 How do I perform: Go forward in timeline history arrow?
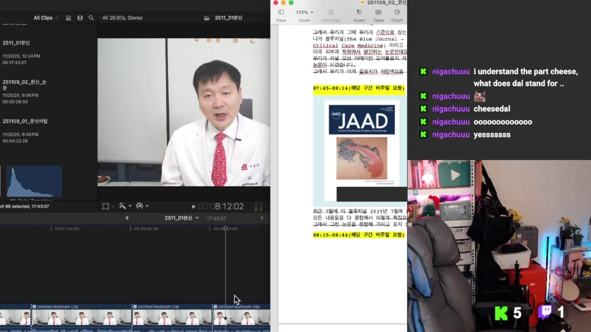[262, 218]
